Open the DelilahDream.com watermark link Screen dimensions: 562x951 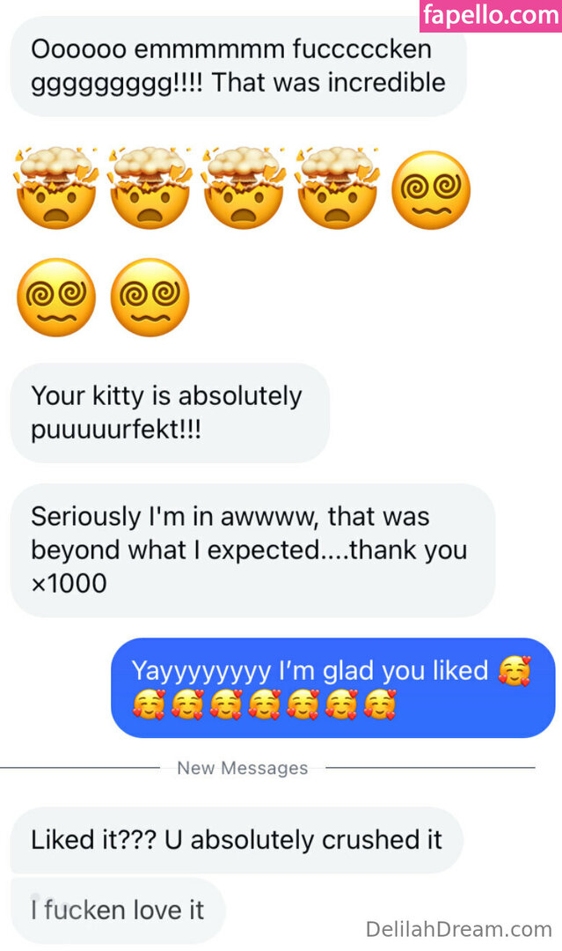458,928
